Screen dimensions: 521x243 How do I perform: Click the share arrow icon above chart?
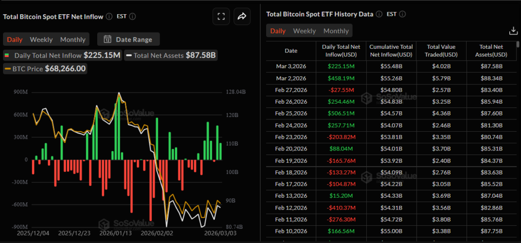pyautogui.click(x=242, y=16)
